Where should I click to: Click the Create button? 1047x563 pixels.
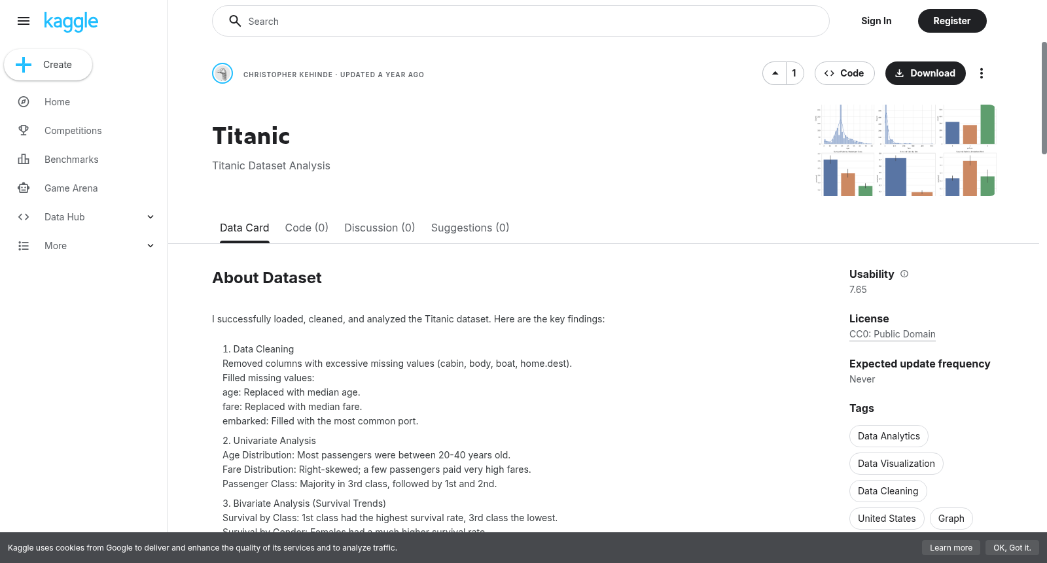point(48,65)
